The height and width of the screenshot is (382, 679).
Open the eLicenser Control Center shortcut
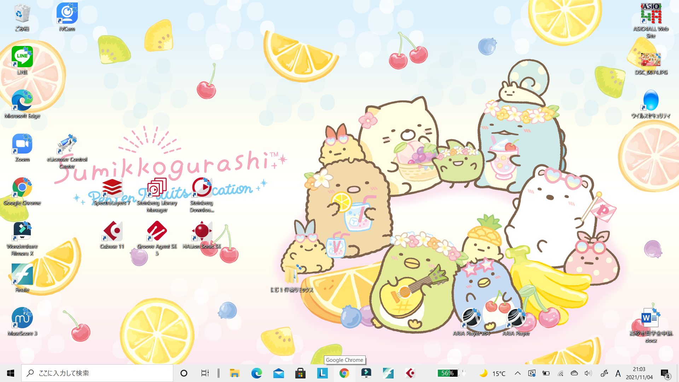coord(67,145)
